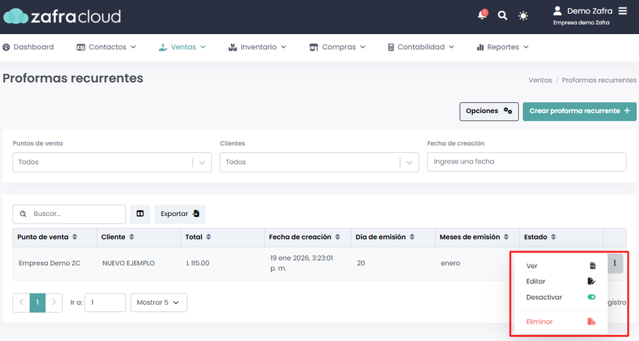Image resolution: width=639 pixels, height=341 pixels.
Task: Click the Ventas breadcrumb link
Action: (x=540, y=81)
